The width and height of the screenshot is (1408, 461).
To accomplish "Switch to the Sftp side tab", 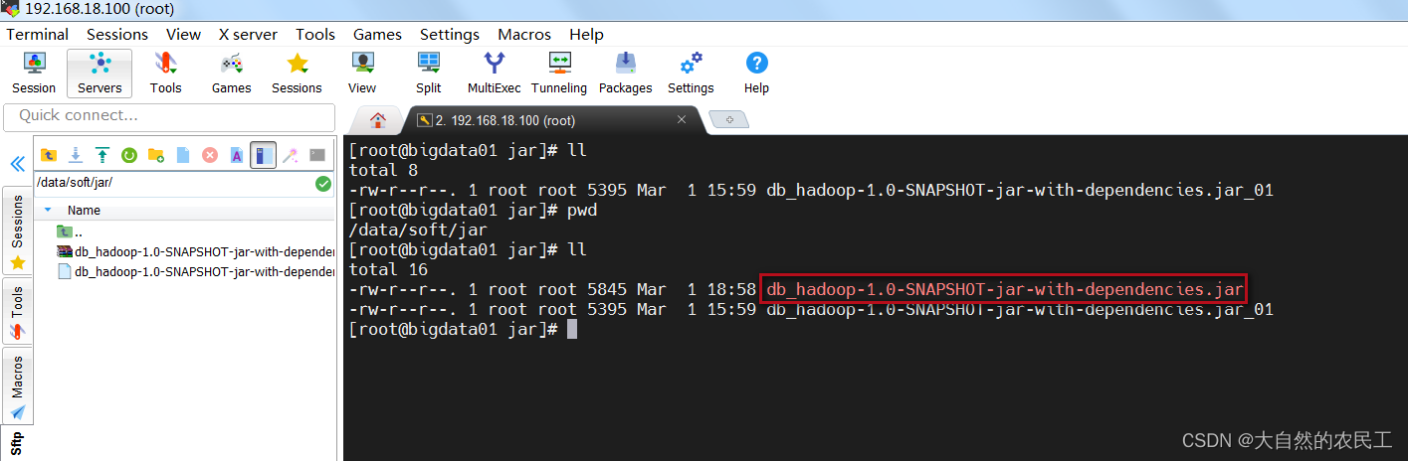I will pos(17,442).
